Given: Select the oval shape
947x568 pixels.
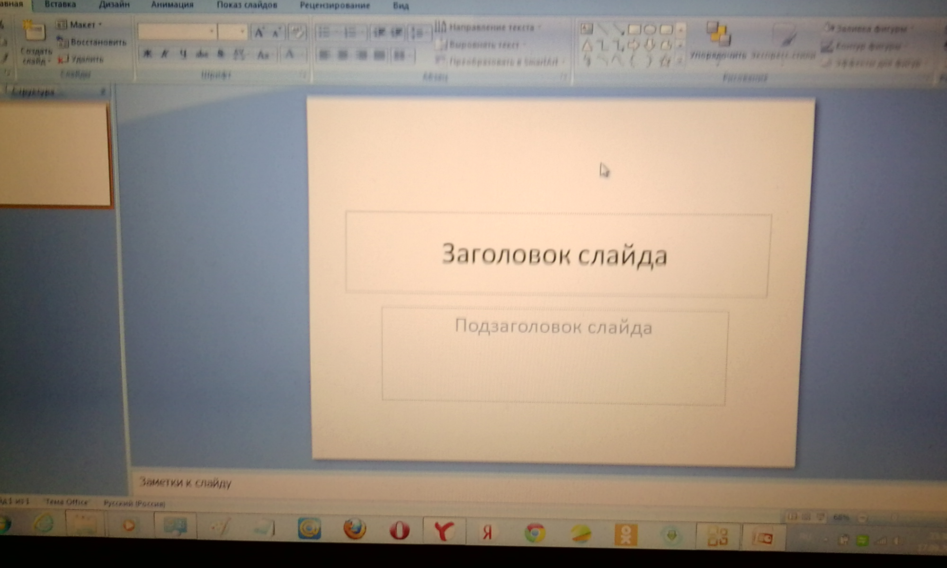Looking at the screenshot, I should (x=650, y=30).
